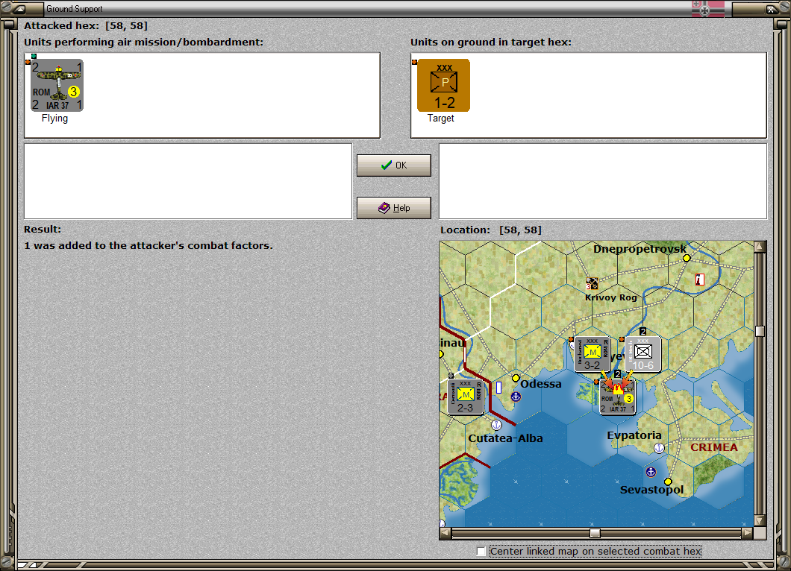Click the map vertical scrollbar up arrow

pyautogui.click(x=760, y=247)
